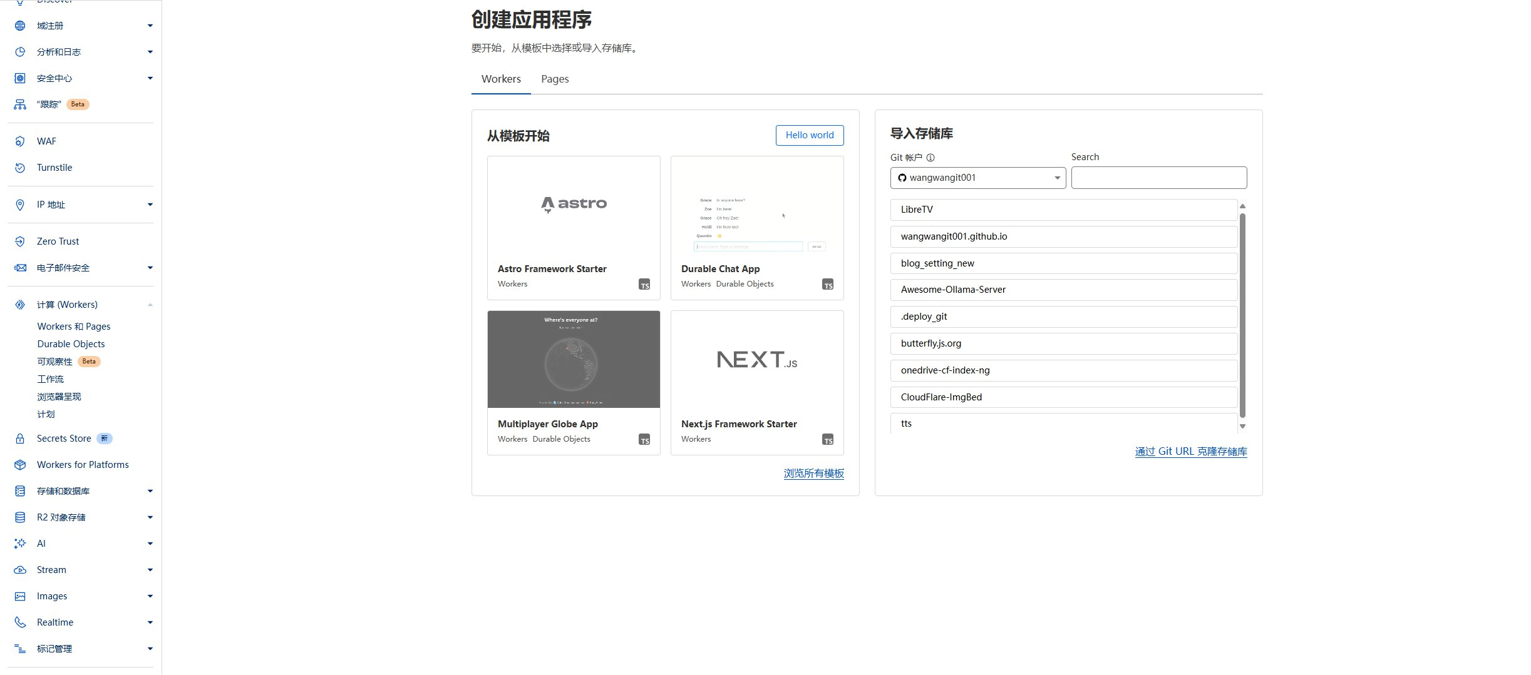1531x675 pixels.
Task: Expand the R2 对象存储 menu
Action: 150,517
